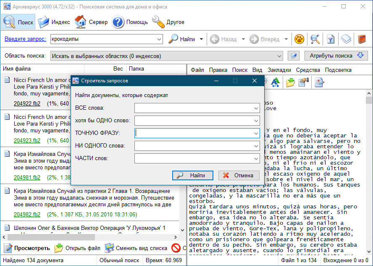Open the Подсветка menu
Viewport: 373px width, 266px height.
pyautogui.click(x=338, y=70)
